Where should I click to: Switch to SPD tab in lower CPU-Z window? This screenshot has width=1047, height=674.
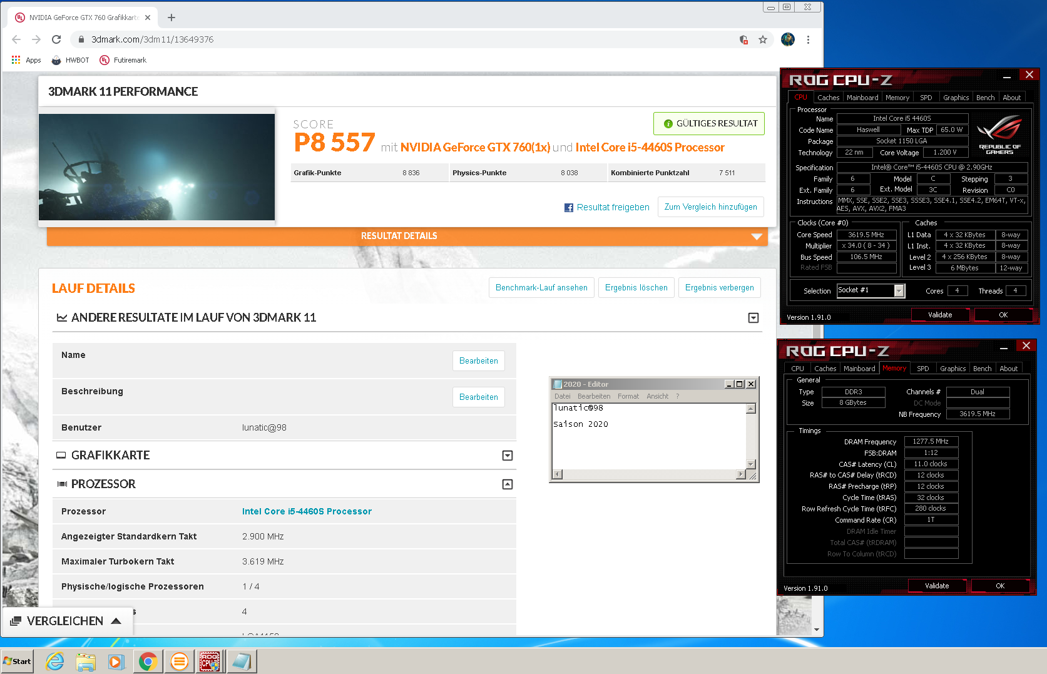[x=922, y=369]
